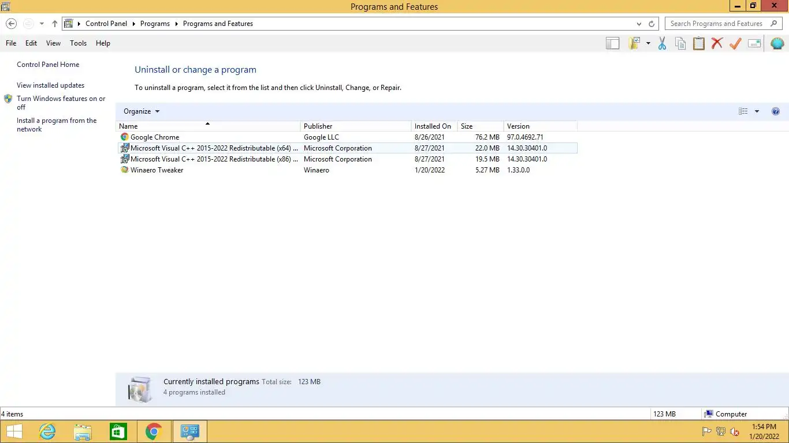Click the 4 items status bar text

(12, 414)
